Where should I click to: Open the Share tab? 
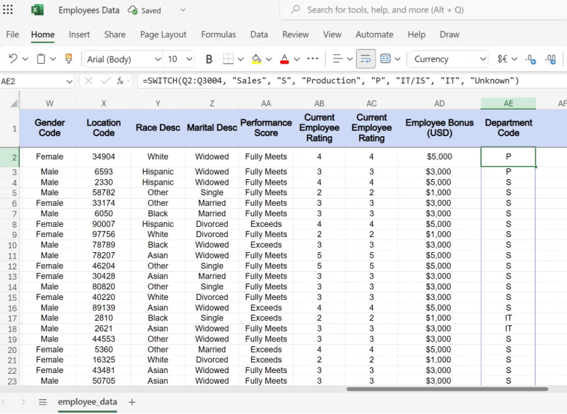(x=115, y=35)
